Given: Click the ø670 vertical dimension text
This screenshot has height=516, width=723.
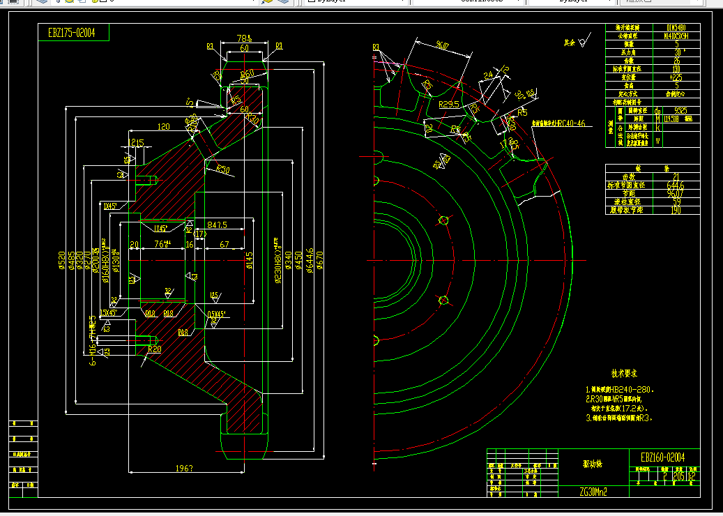Looking at the screenshot, I should click(320, 261).
